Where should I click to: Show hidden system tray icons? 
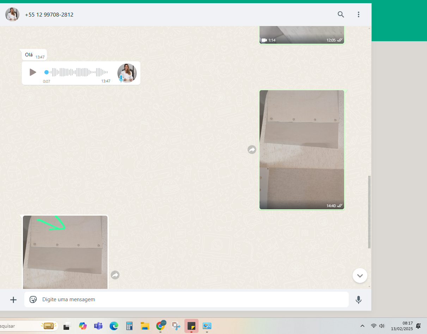(362, 326)
